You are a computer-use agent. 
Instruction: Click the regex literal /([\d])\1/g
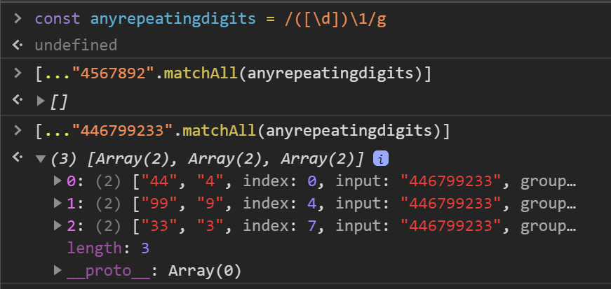335,19
